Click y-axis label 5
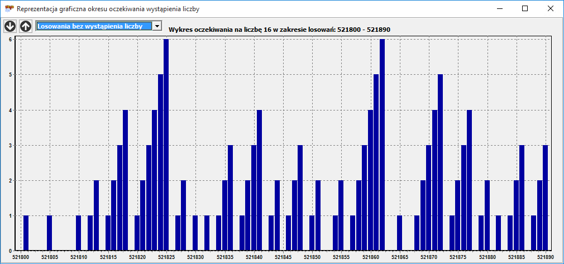 11,74
